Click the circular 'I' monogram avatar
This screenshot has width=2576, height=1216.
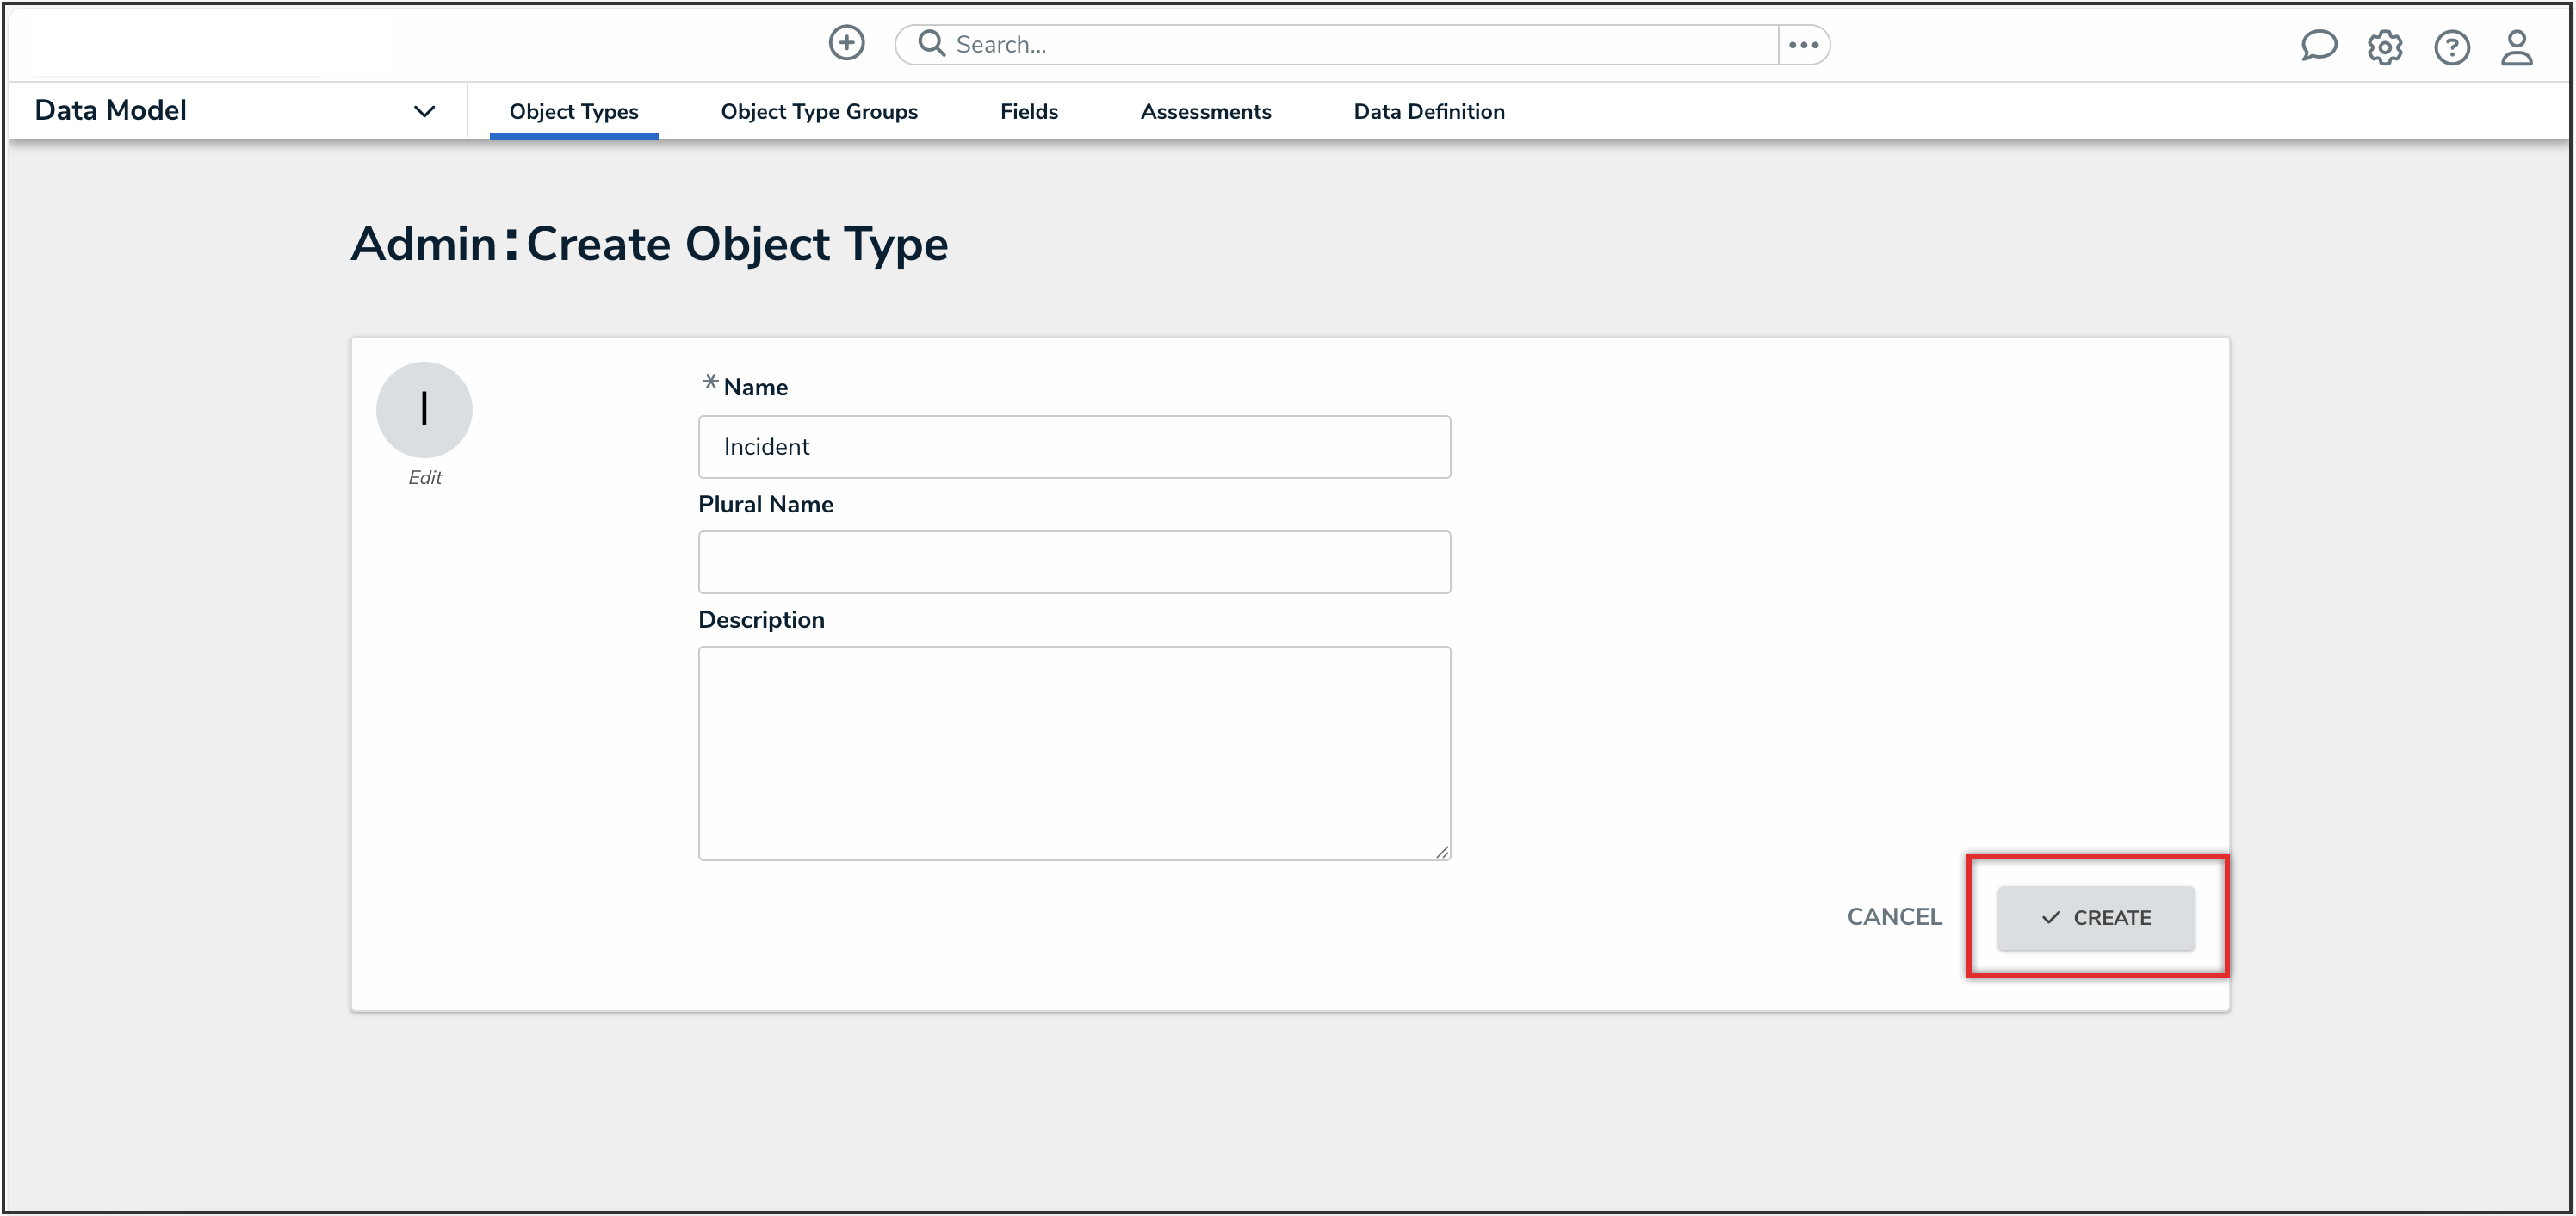pos(424,409)
